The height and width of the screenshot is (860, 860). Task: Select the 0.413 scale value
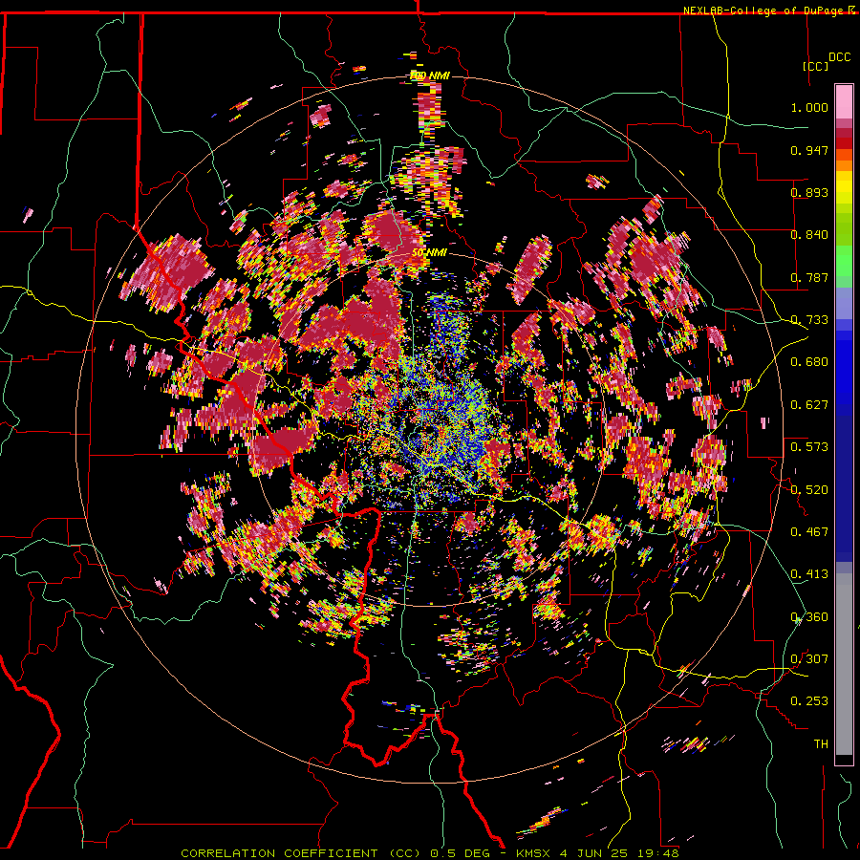click(809, 574)
